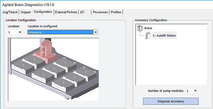
Task: Open the Profiles tab
Action: click(x=116, y=12)
